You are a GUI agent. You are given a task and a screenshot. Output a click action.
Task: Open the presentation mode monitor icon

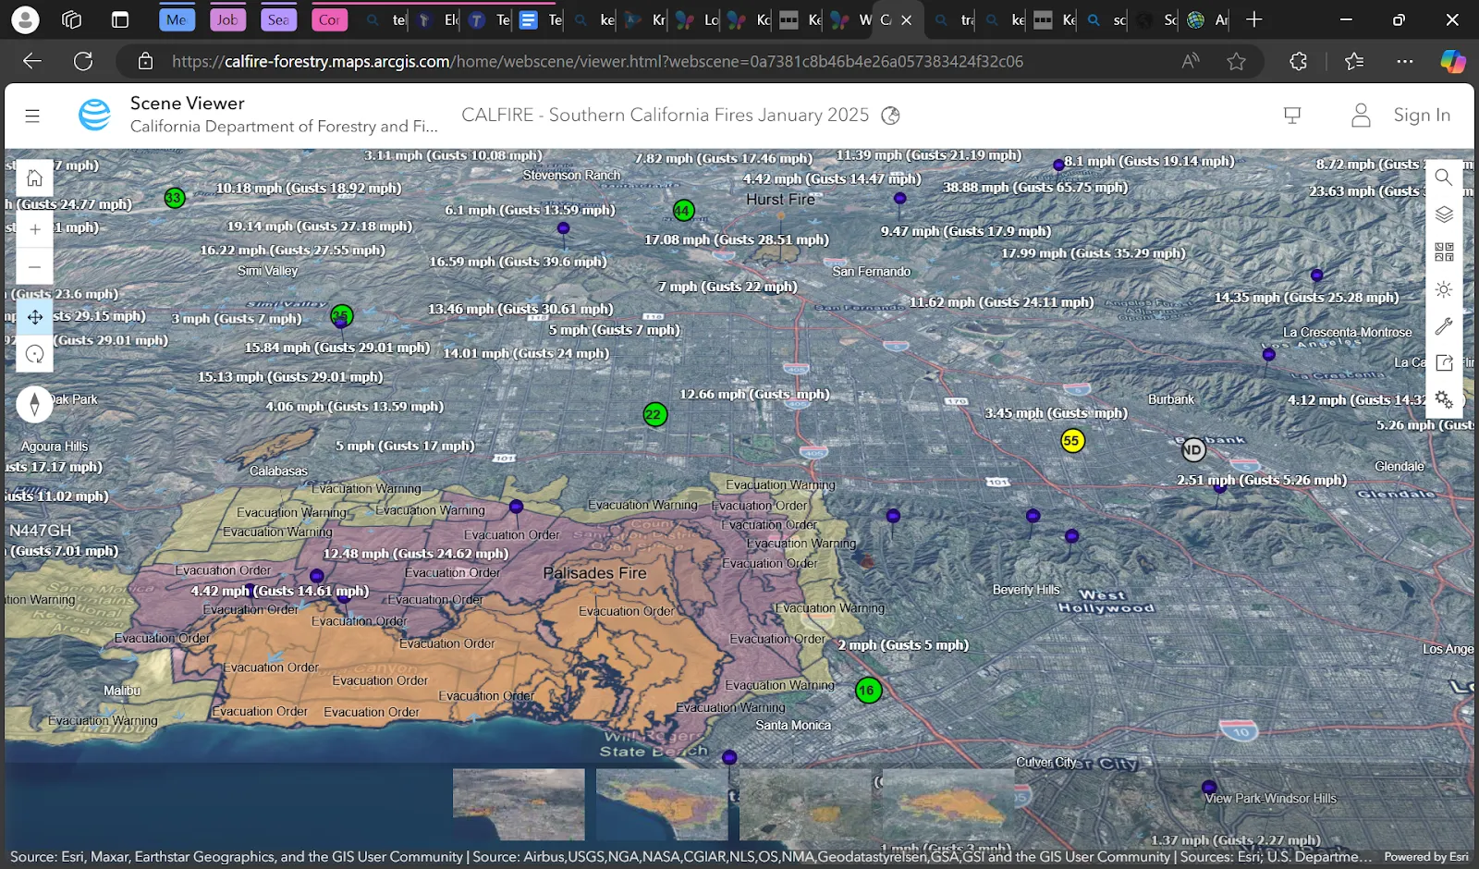[x=1292, y=116]
